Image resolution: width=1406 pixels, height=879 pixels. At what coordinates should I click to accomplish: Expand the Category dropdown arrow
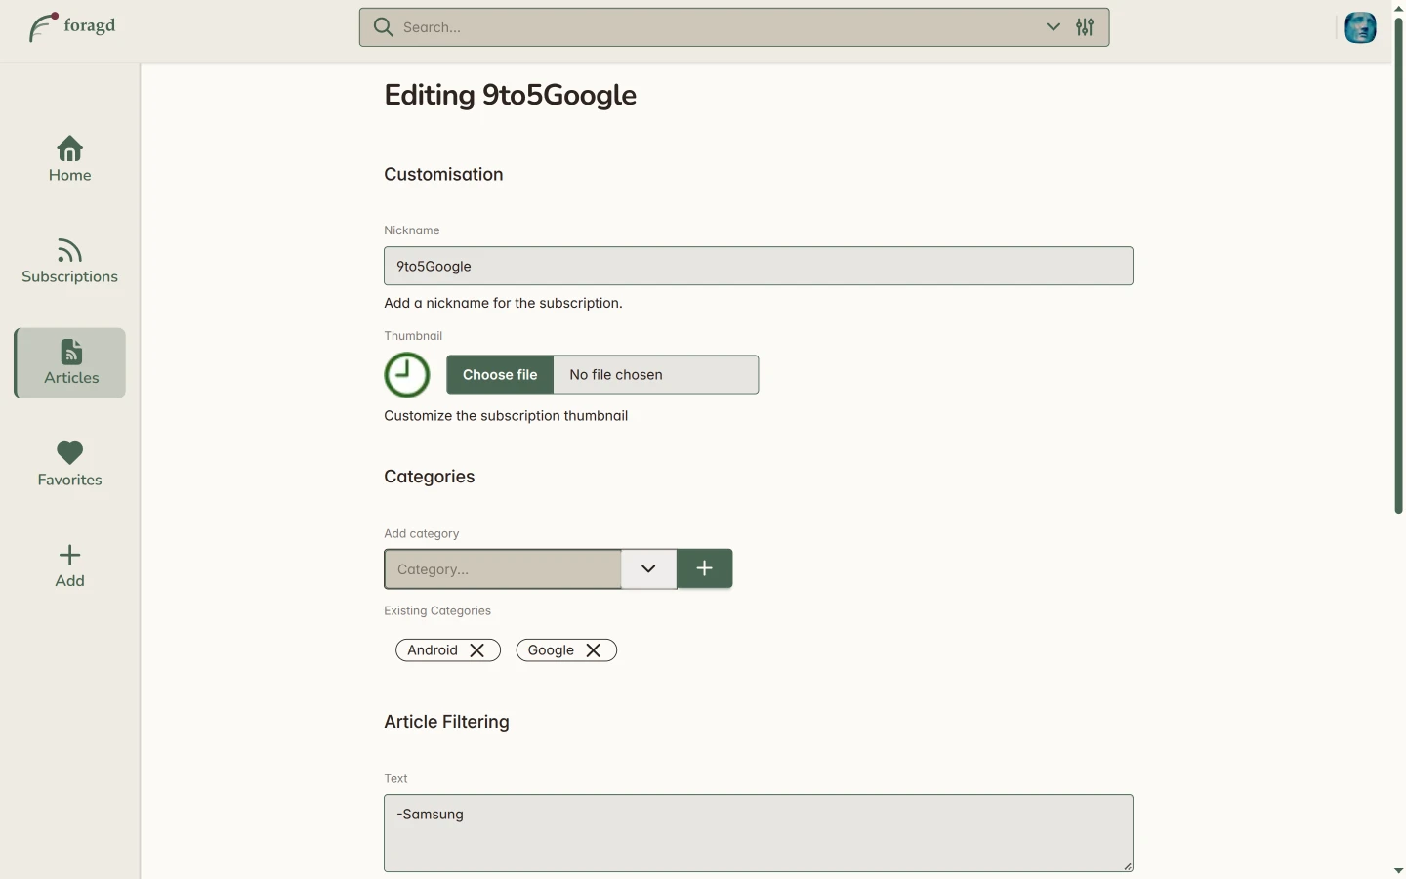tap(648, 568)
